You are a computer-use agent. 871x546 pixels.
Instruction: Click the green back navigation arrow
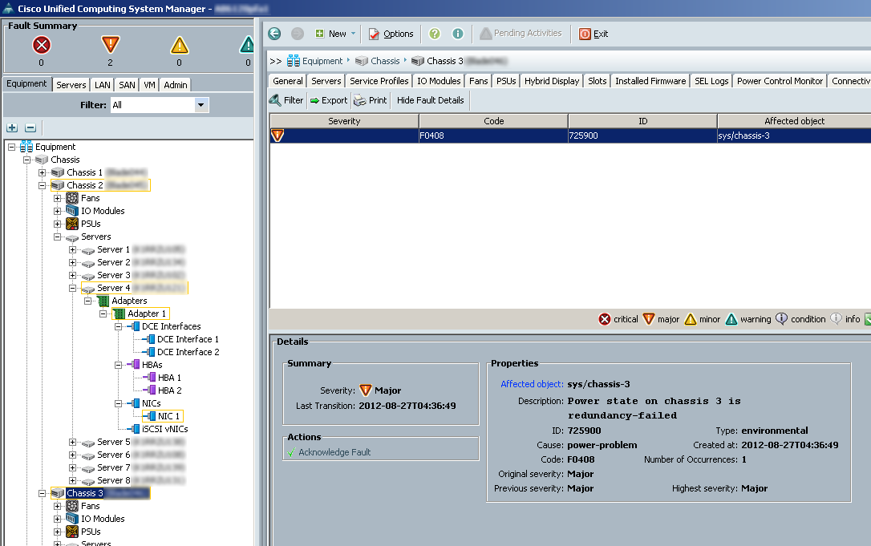click(274, 34)
